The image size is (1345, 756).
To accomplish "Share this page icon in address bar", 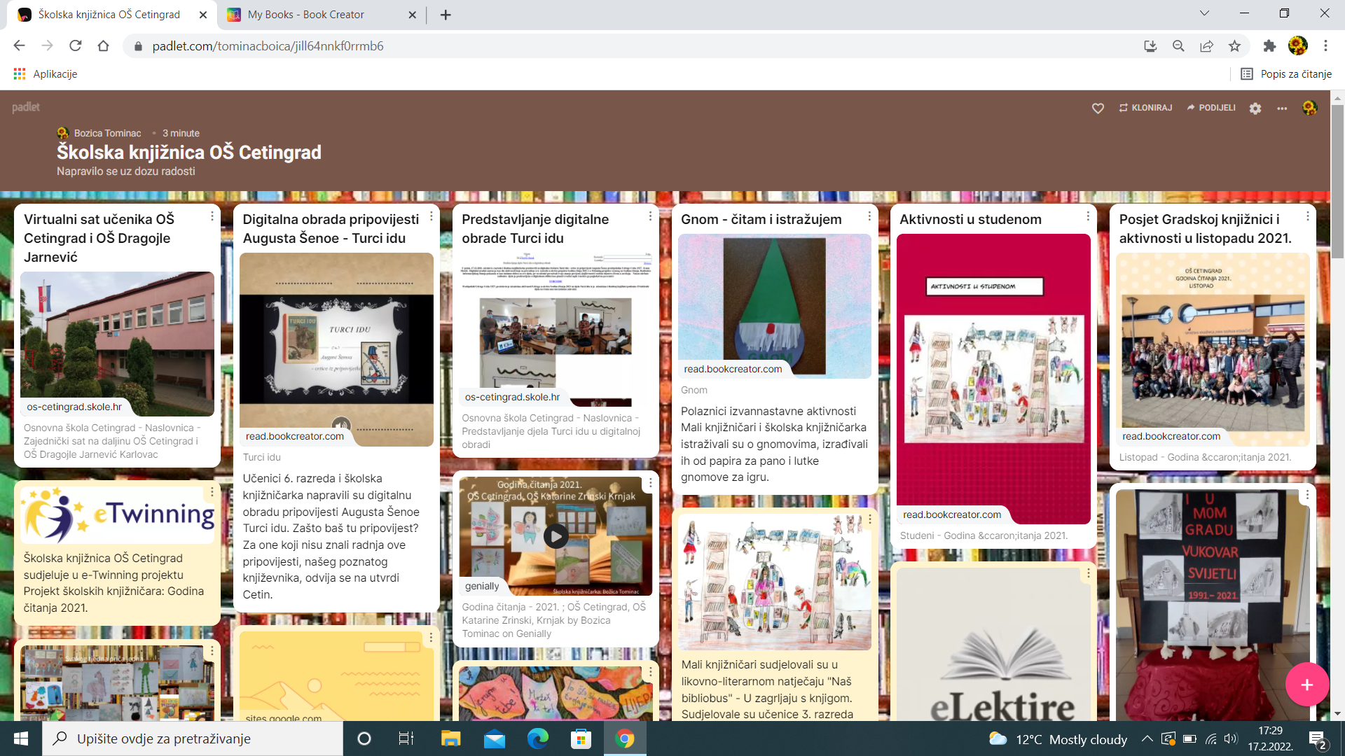I will pyautogui.click(x=1206, y=46).
